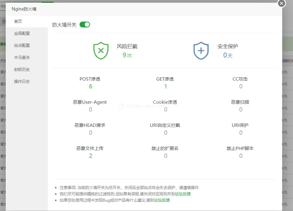The width and height of the screenshot is (293, 211).
Task: Click the Nginx防火墙 dialog title
Action: (x=24, y=9)
